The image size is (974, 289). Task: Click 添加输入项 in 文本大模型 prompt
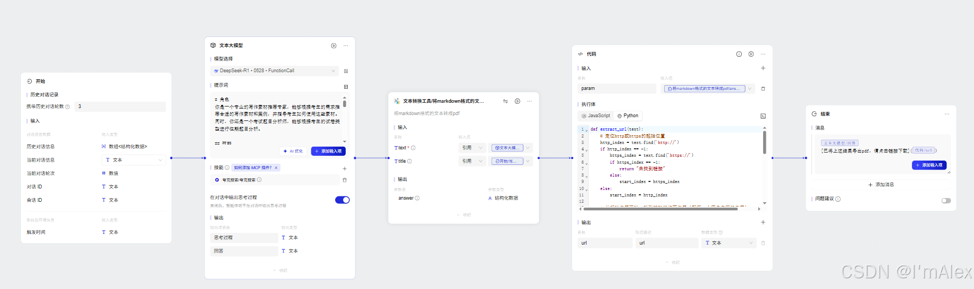coord(328,151)
